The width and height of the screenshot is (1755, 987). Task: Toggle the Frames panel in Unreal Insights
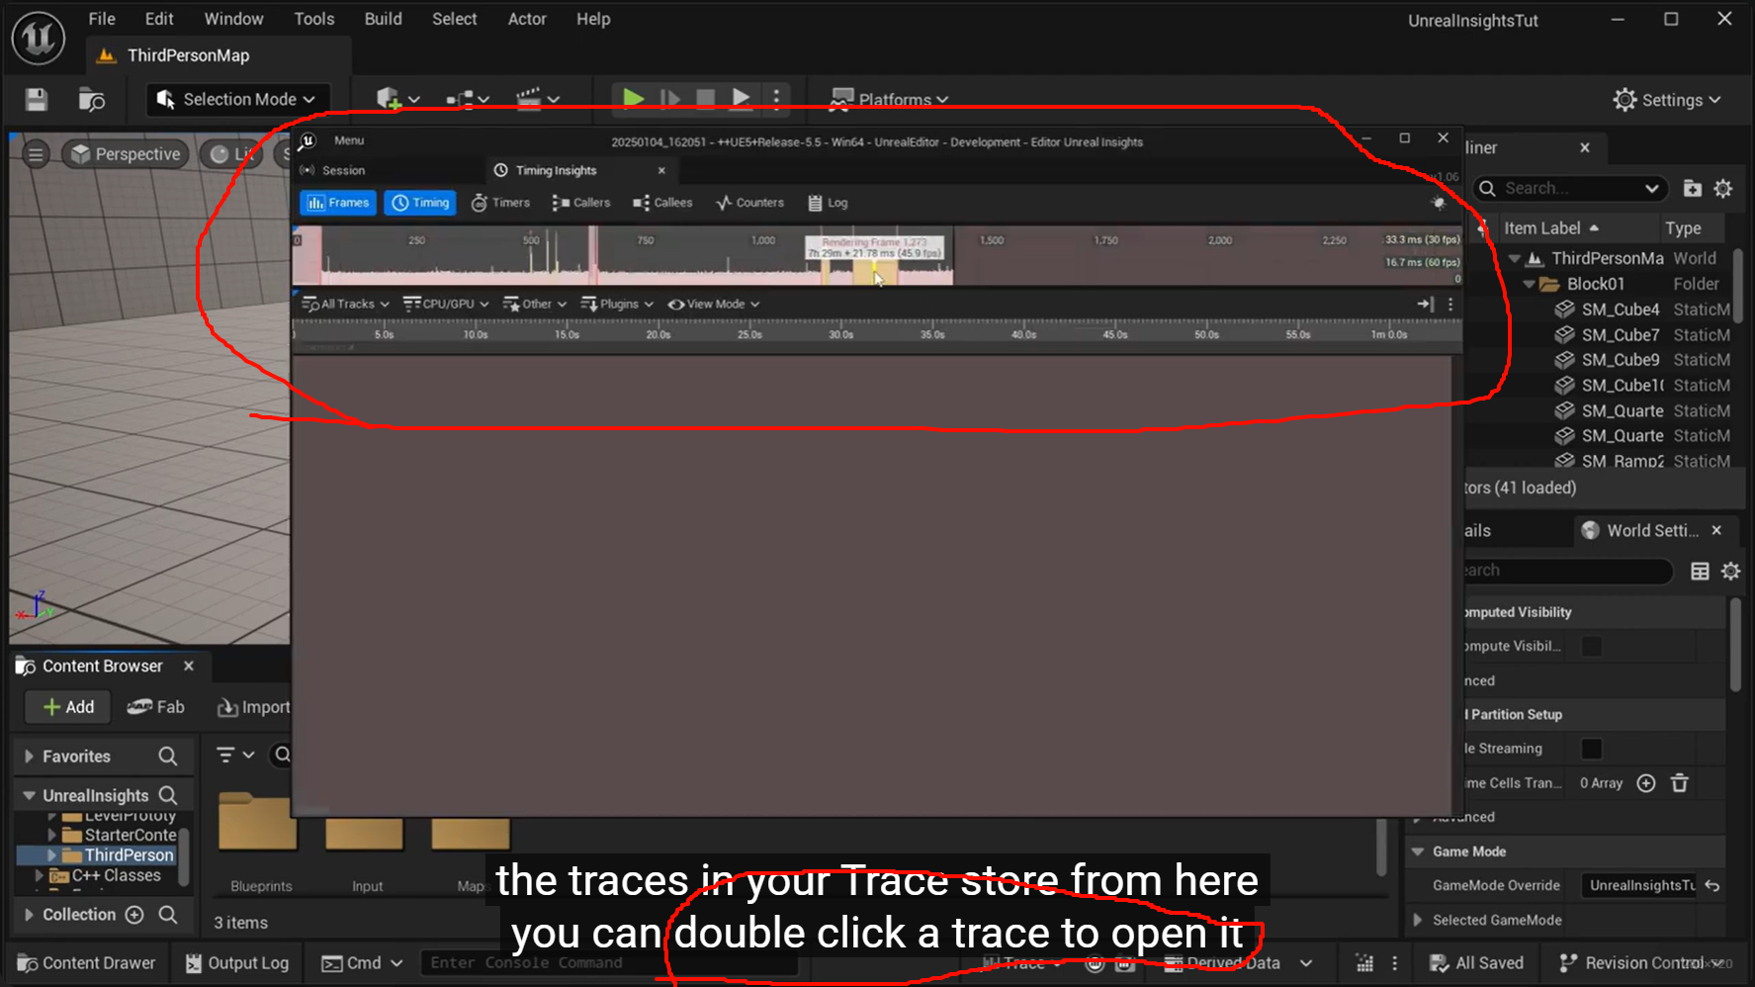pyautogui.click(x=338, y=203)
